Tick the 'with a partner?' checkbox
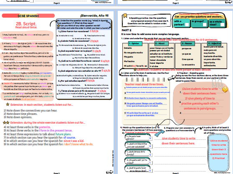The image size is (233, 174). pos(187,25)
